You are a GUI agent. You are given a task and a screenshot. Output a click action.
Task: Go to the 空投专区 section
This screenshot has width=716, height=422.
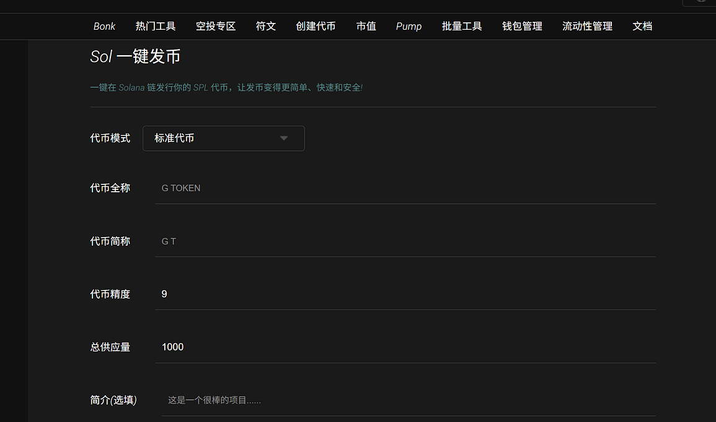tap(216, 26)
